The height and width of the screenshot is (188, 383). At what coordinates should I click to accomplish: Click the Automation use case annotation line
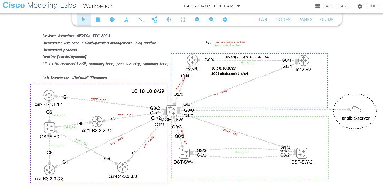tap(99, 43)
